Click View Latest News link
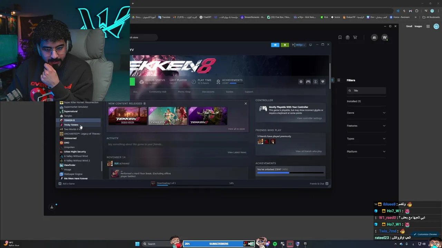Screen dimensions: 442x248 tap(237, 152)
